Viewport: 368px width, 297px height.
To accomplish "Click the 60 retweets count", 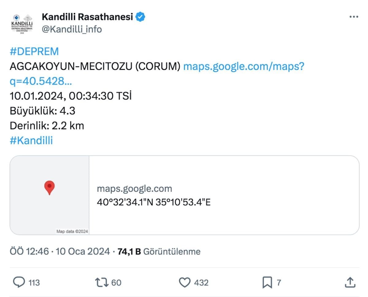I will pos(116,282).
